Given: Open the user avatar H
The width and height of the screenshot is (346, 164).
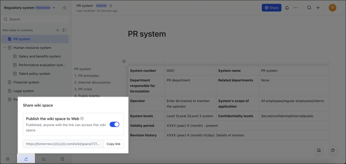Looking at the screenshot, I should coord(332,8).
